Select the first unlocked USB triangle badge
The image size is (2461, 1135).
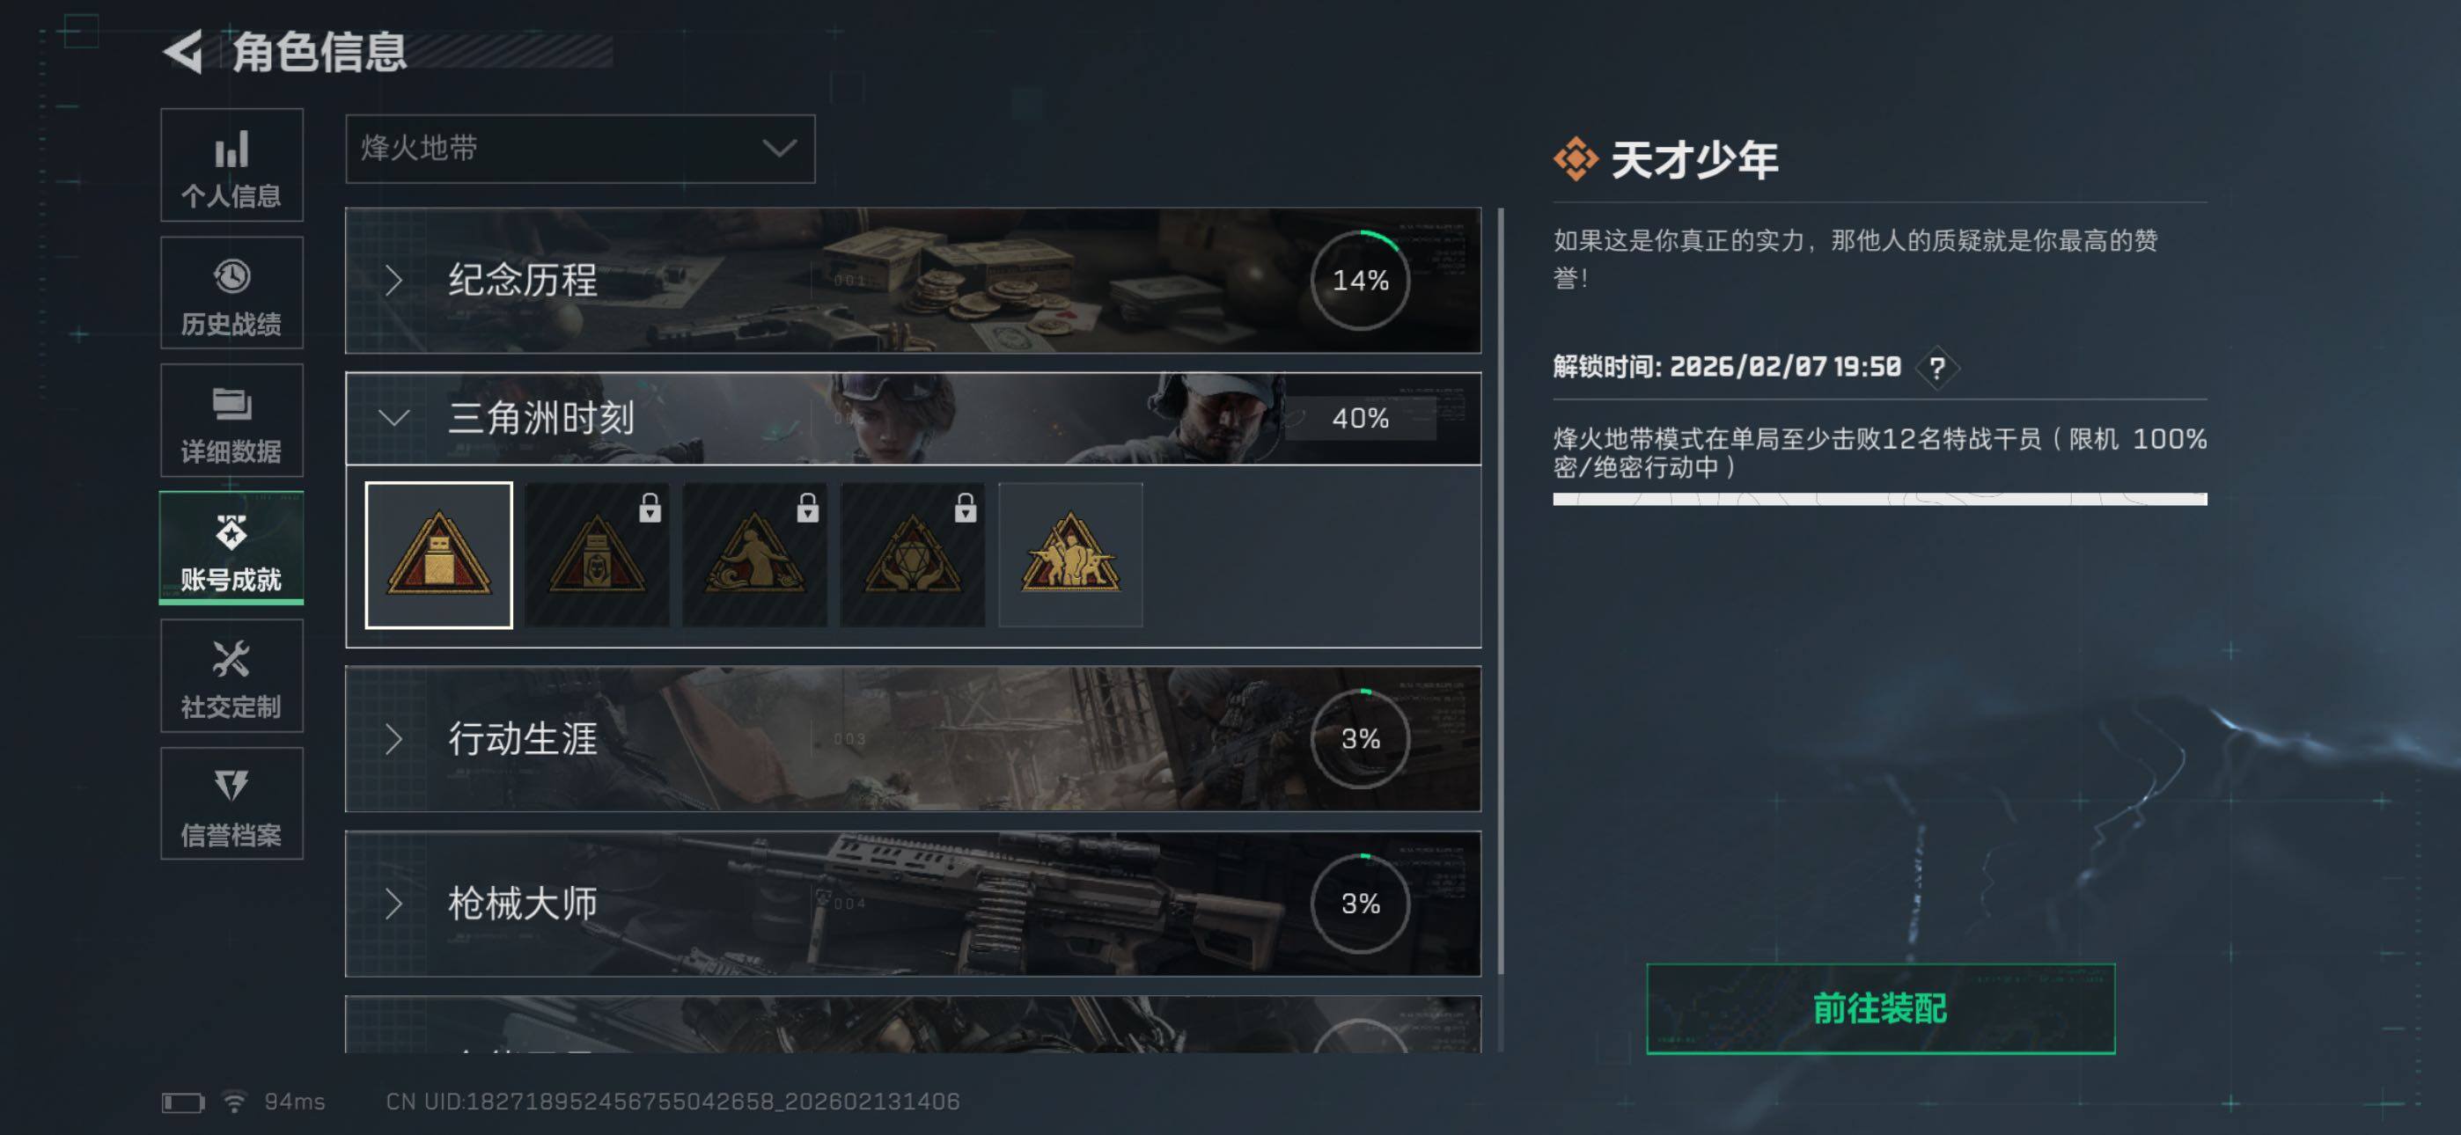(x=438, y=555)
